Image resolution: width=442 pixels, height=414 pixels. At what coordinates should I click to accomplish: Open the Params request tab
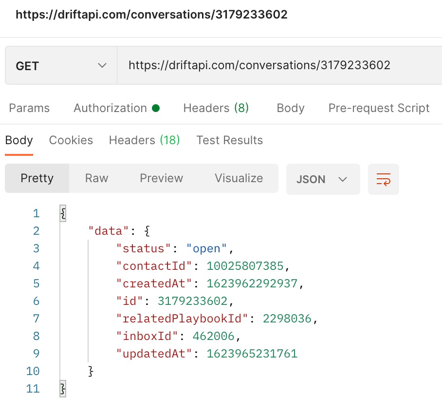(29, 108)
